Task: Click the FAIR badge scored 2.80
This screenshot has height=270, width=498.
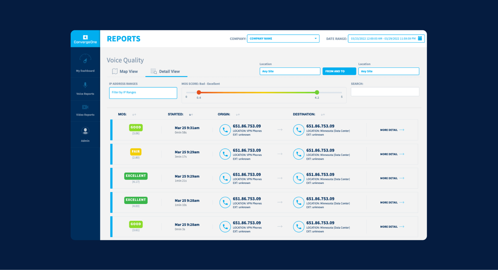Action: click(136, 152)
